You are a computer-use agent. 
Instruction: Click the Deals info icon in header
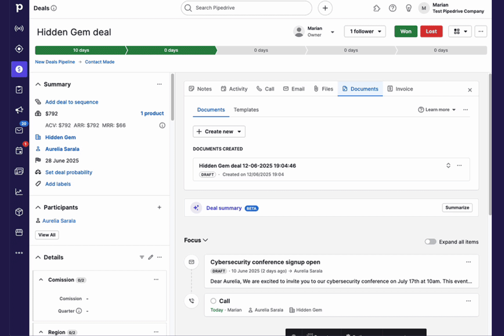pos(54,8)
